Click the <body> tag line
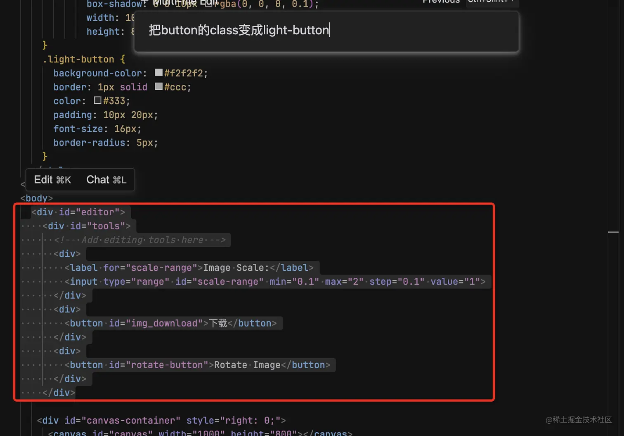624x436 pixels. click(37, 198)
